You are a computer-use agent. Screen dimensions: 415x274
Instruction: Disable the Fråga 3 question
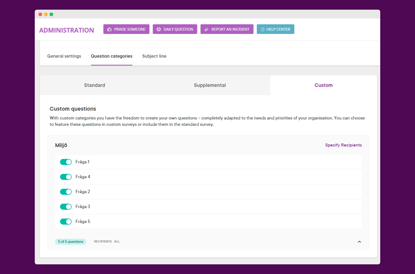(66, 207)
